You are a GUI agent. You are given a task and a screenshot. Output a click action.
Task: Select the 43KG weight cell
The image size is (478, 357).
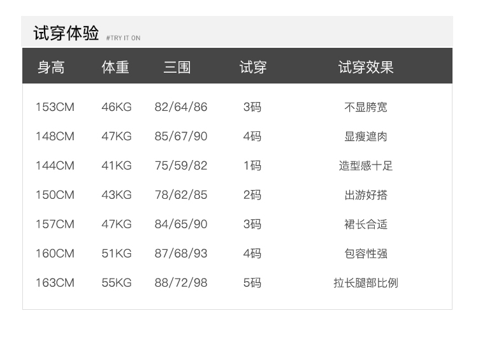tap(117, 195)
